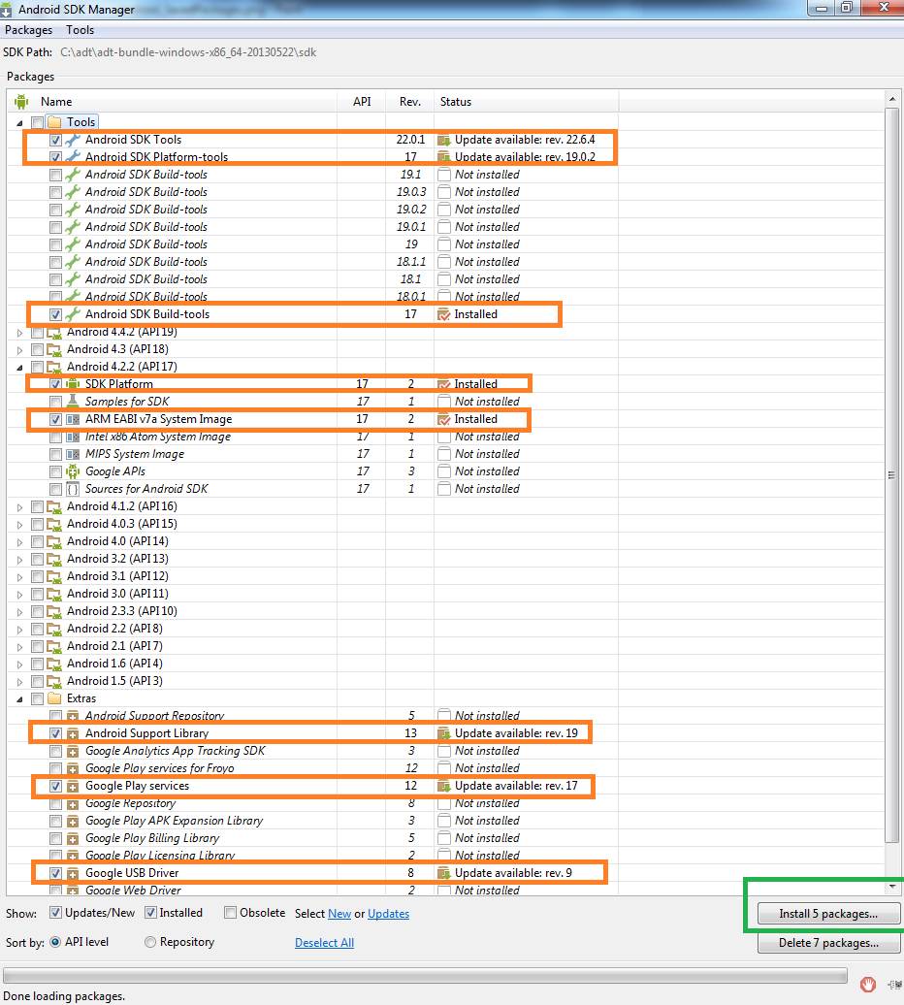Click the Android SDK Tools wrench icon
Image resolution: width=904 pixels, height=1005 pixels.
tap(73, 140)
